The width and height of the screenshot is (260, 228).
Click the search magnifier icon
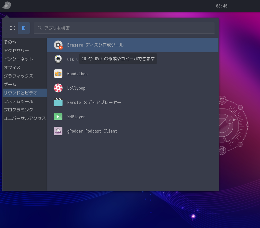(39, 28)
